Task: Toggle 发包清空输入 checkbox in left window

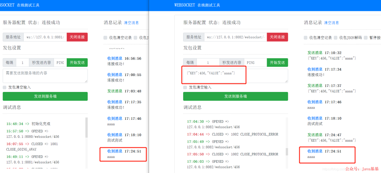Action: click(x=5, y=87)
